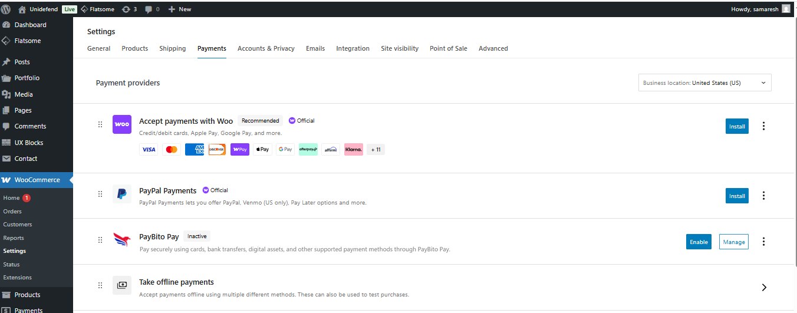Viewport: 797px width, 313px height.
Task: Open the Point of Sale tab
Action: coord(449,48)
